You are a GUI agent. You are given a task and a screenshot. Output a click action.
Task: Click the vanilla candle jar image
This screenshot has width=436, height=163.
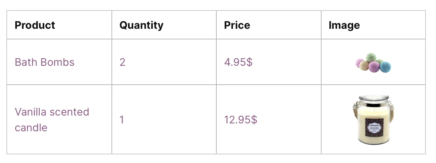(x=373, y=120)
